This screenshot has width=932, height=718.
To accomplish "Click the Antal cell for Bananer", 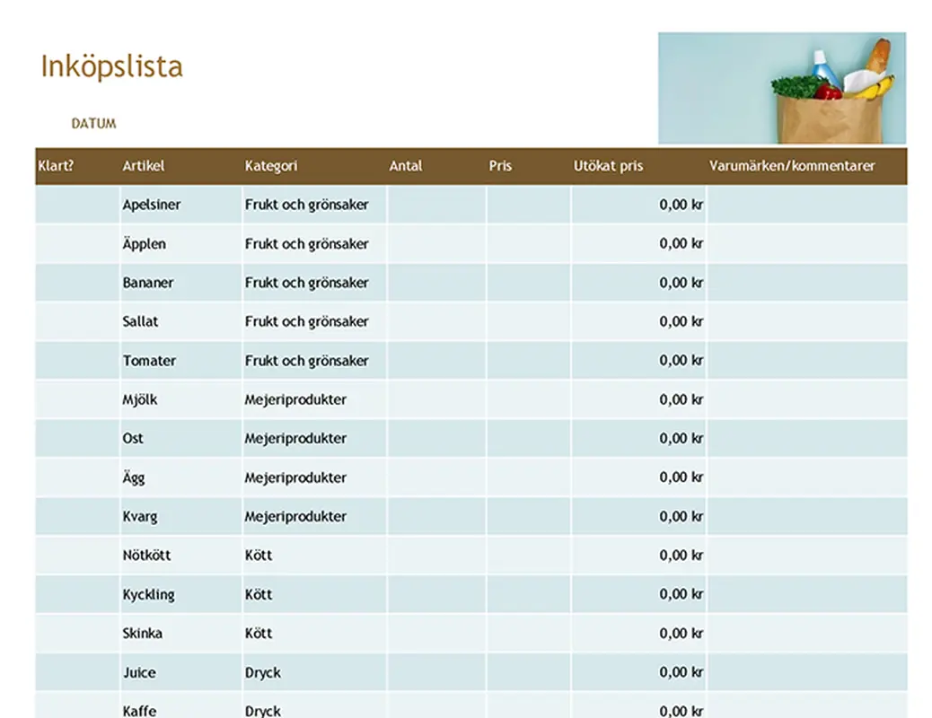I will [435, 282].
